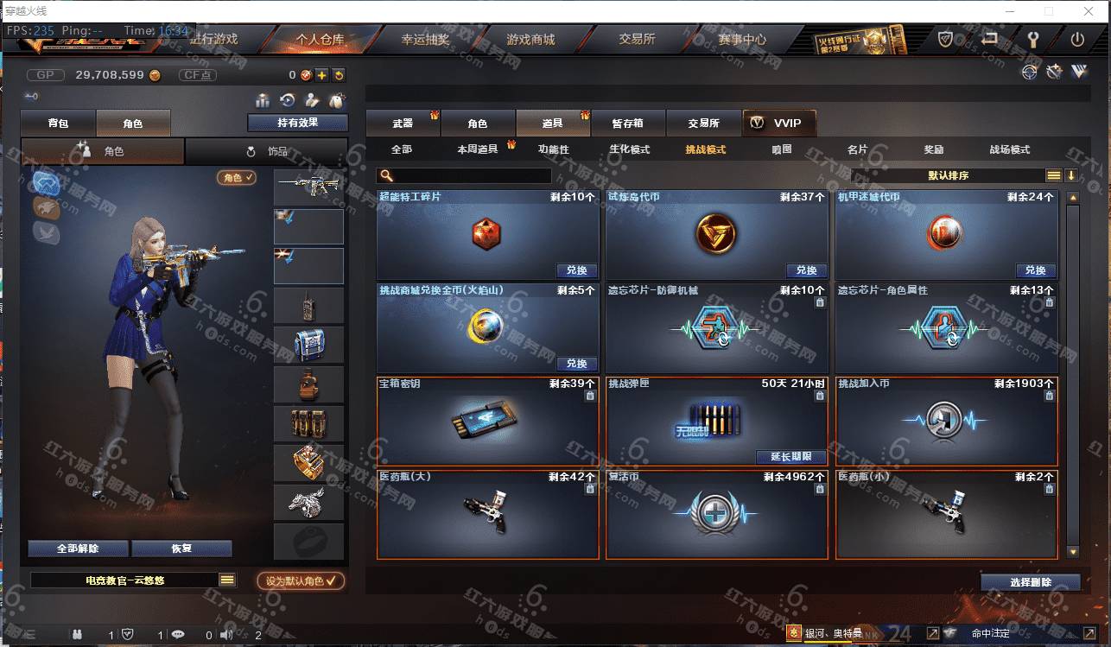
Task: Click the yellow plus to recharge CF点
Action: click(x=321, y=75)
